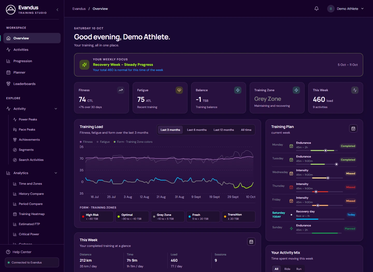Click the Balance card lightning icon

(238, 90)
